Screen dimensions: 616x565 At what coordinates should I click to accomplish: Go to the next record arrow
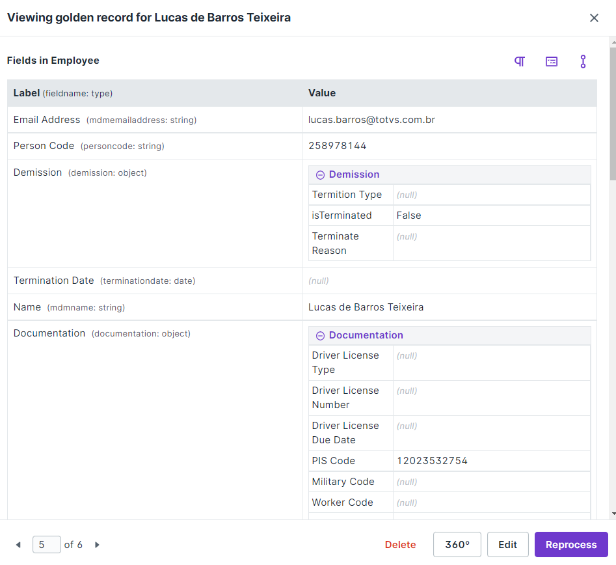(x=97, y=545)
